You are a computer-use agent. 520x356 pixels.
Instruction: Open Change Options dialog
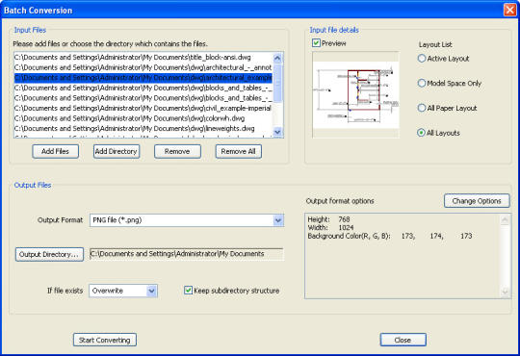477,201
